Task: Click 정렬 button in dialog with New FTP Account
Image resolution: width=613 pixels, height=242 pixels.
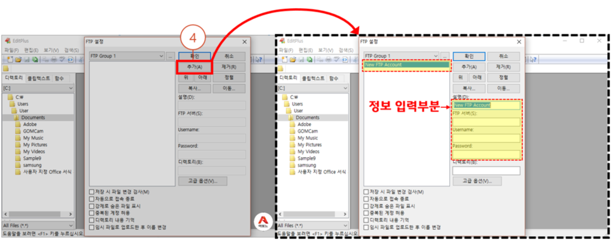Action: point(504,77)
